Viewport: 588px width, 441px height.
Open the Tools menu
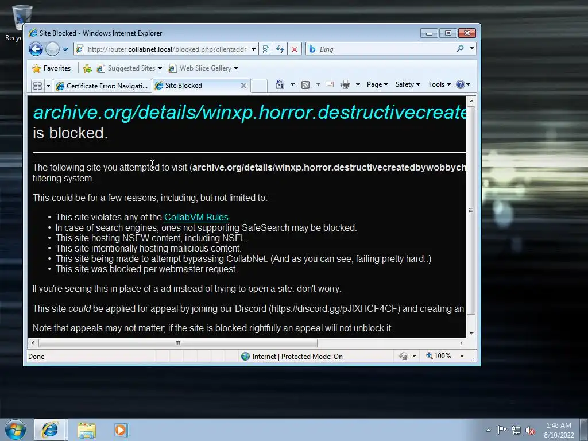pyautogui.click(x=439, y=84)
